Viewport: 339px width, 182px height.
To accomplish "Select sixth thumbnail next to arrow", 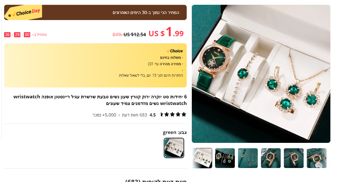I will (316, 158).
